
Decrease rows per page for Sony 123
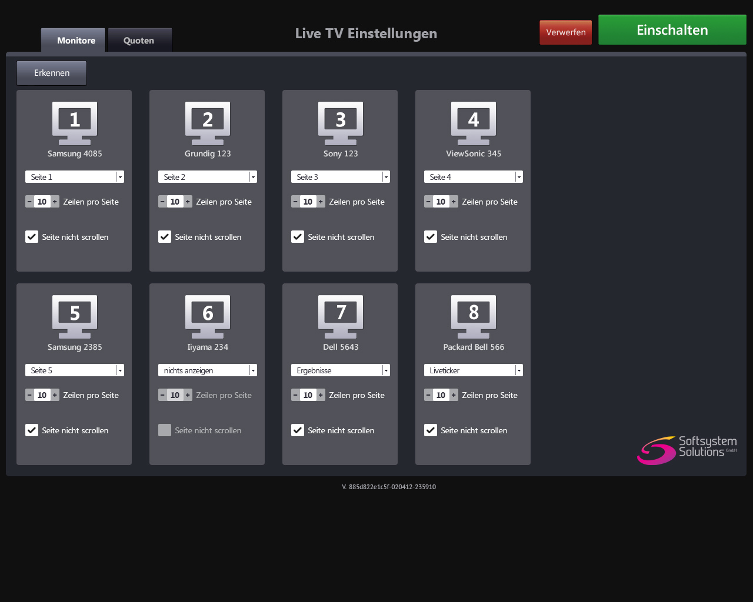pyautogui.click(x=295, y=202)
